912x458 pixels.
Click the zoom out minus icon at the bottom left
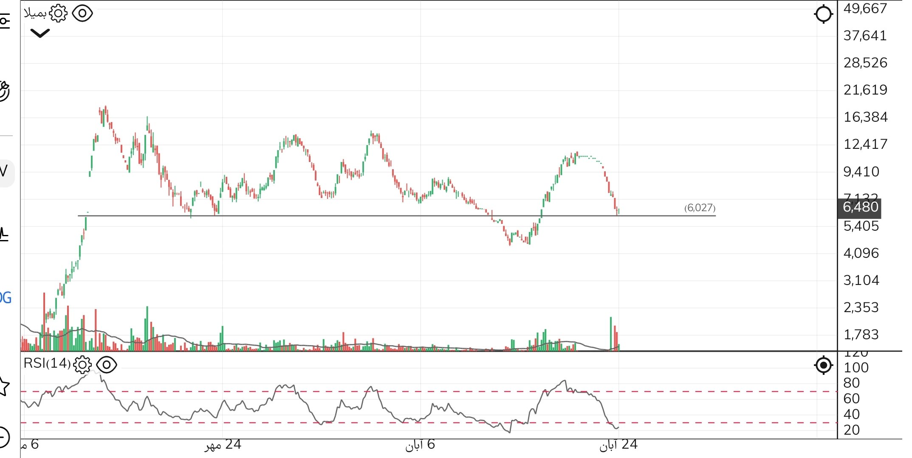(3, 437)
